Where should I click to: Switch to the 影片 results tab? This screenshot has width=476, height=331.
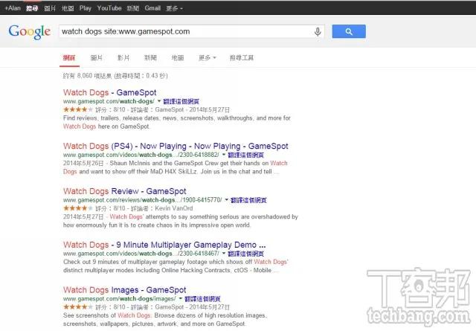[123, 58]
